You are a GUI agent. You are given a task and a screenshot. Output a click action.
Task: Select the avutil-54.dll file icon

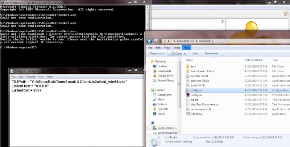pos(187,86)
